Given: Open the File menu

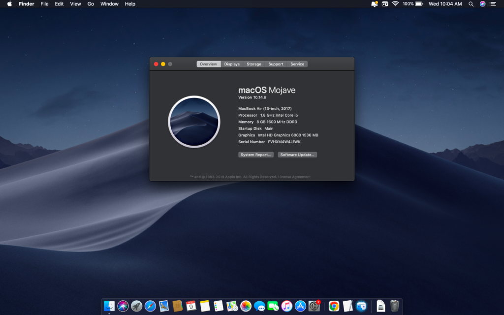Looking at the screenshot, I should pos(44,4).
